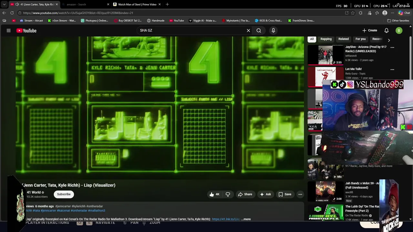This screenshot has width=413, height=232.
Task: Select the Rapping filter chip
Action: click(x=326, y=39)
